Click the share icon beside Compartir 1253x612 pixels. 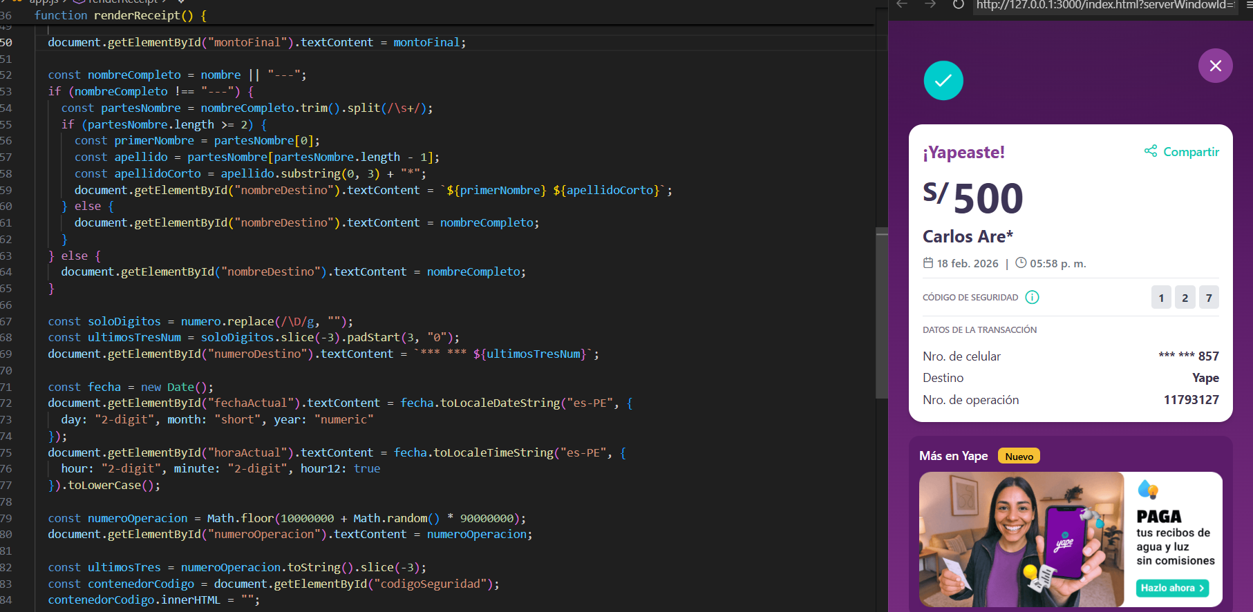coord(1150,151)
